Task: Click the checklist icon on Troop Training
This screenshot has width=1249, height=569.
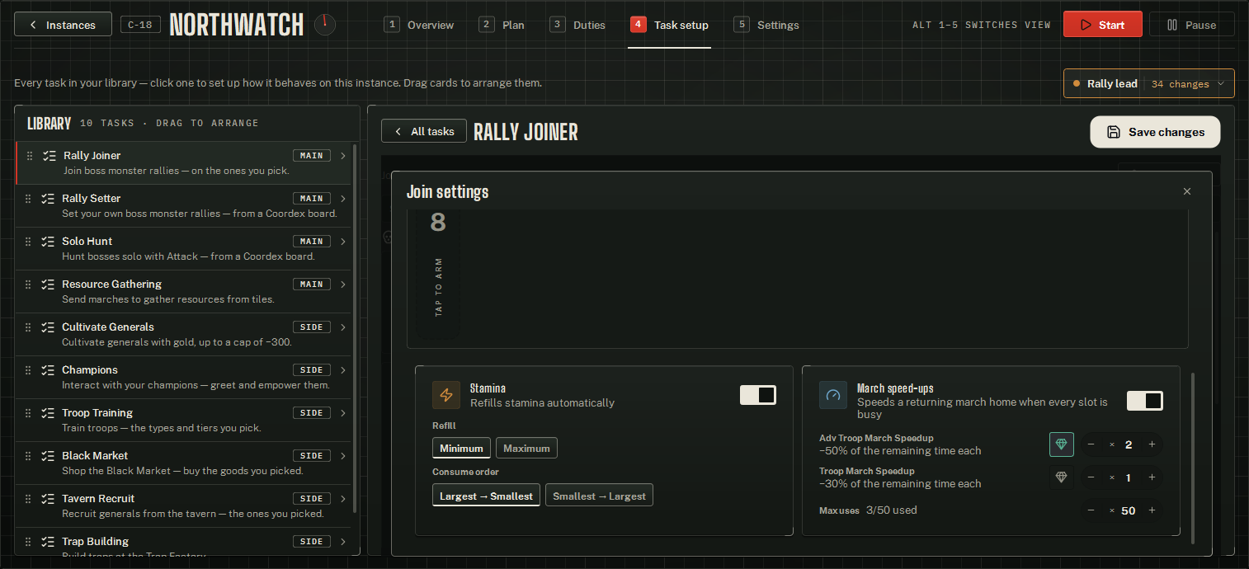Action: coord(49,413)
